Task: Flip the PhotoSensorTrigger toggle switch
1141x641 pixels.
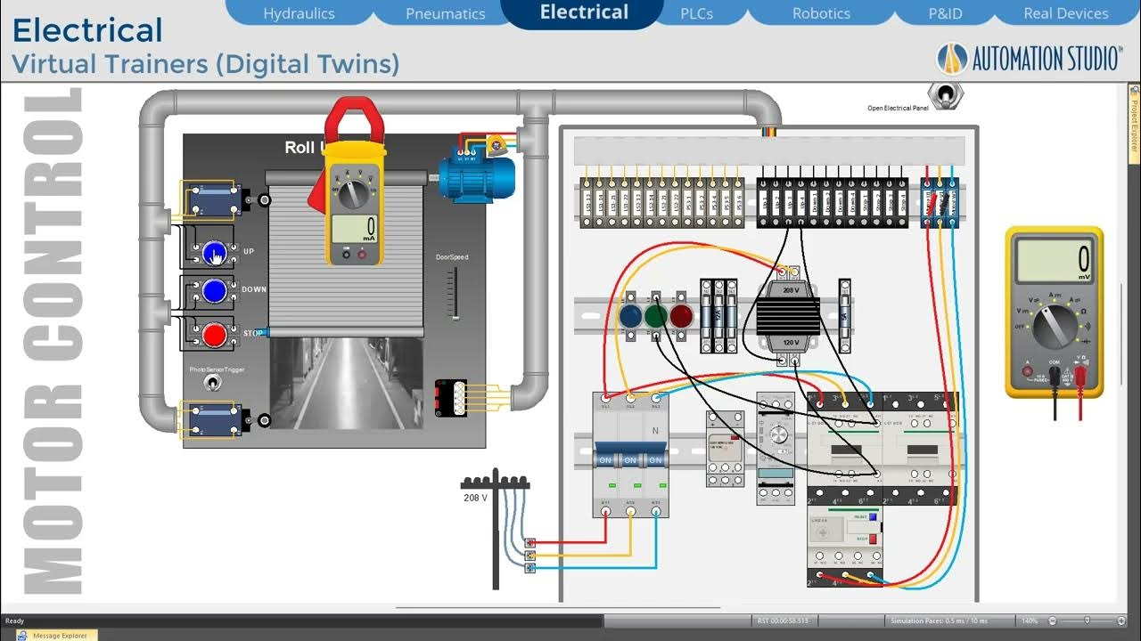Action: [214, 383]
